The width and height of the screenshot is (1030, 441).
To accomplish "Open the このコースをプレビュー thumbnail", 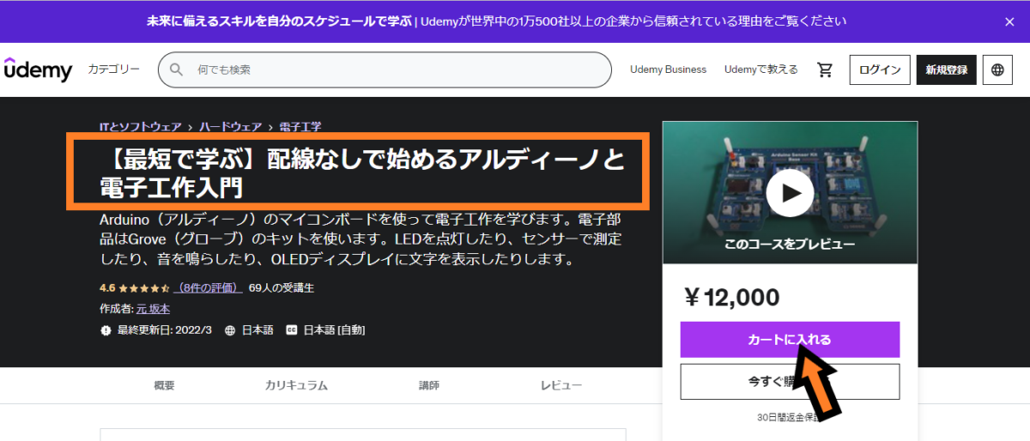I will 790,192.
